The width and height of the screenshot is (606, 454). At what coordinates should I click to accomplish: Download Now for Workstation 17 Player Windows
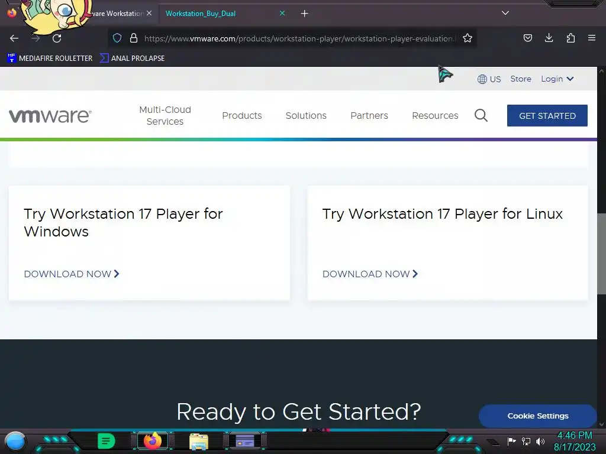coord(72,274)
